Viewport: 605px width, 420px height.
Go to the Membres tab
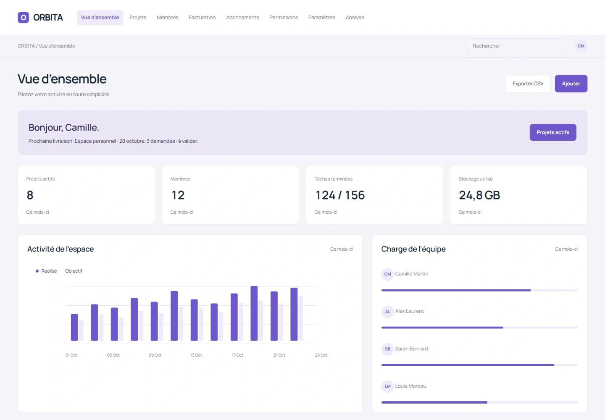coord(168,18)
